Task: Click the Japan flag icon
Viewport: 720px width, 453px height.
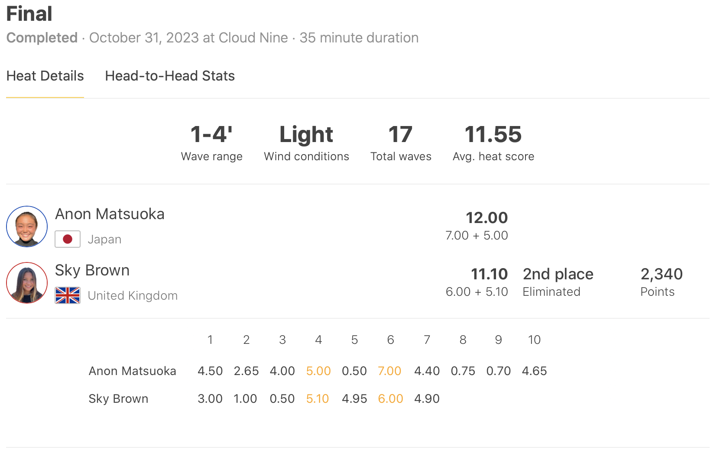Action: (x=68, y=239)
